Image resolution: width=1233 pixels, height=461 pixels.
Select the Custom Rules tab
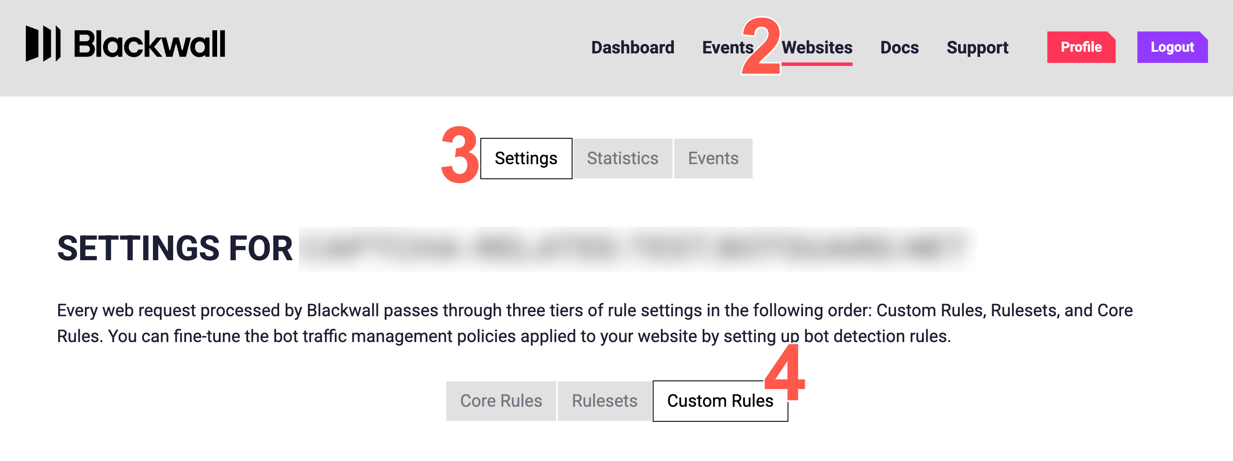tap(720, 401)
